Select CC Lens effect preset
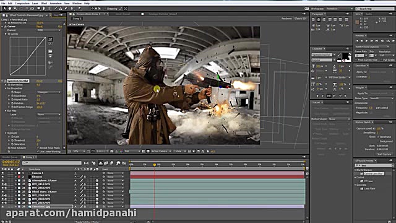This screenshot has width=396, height=223. [x=369, y=181]
